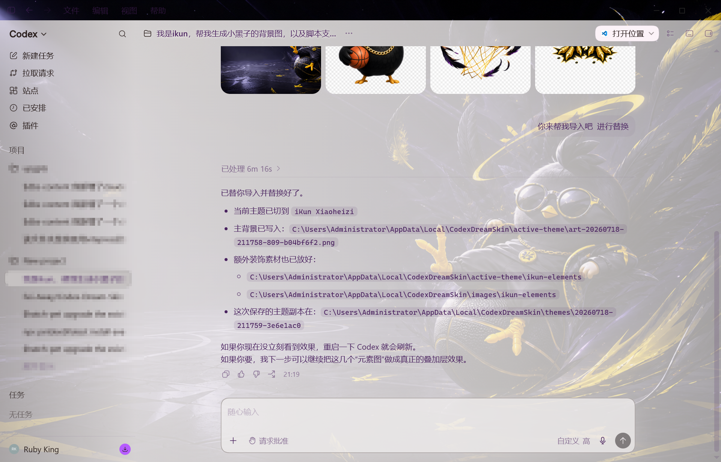Open the 文件 menu
Screen dimensions: 721x462
(x=71, y=11)
